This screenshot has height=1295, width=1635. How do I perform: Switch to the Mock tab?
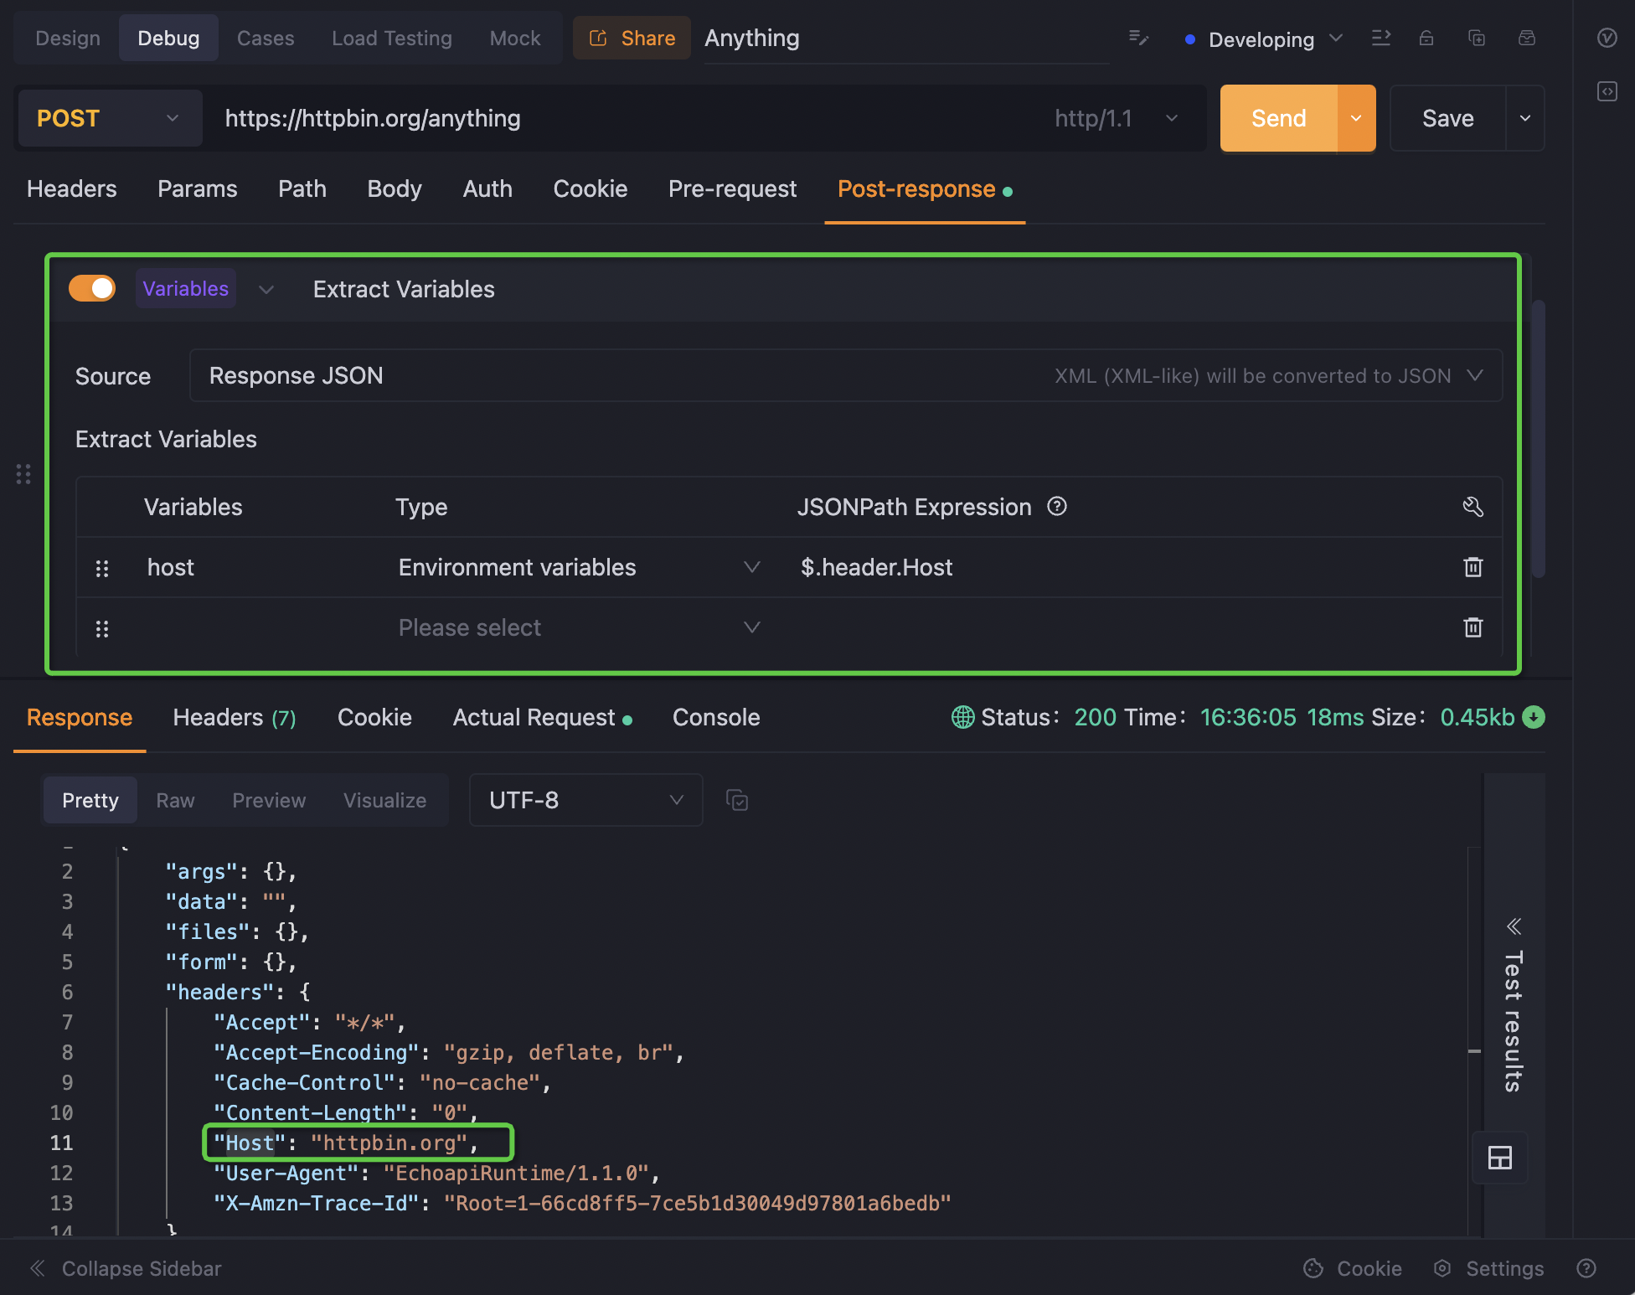(515, 38)
